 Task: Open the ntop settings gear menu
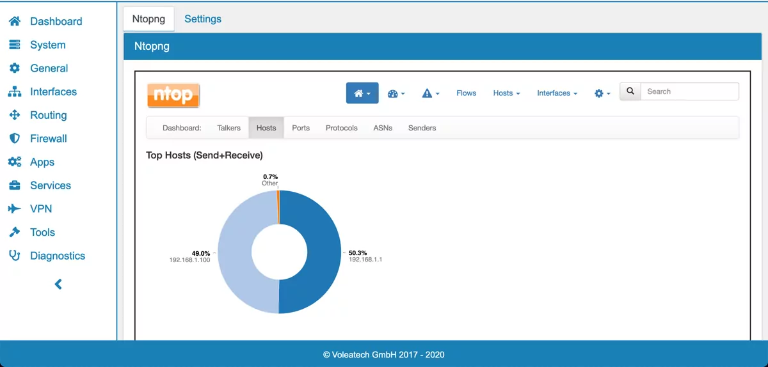(x=602, y=93)
